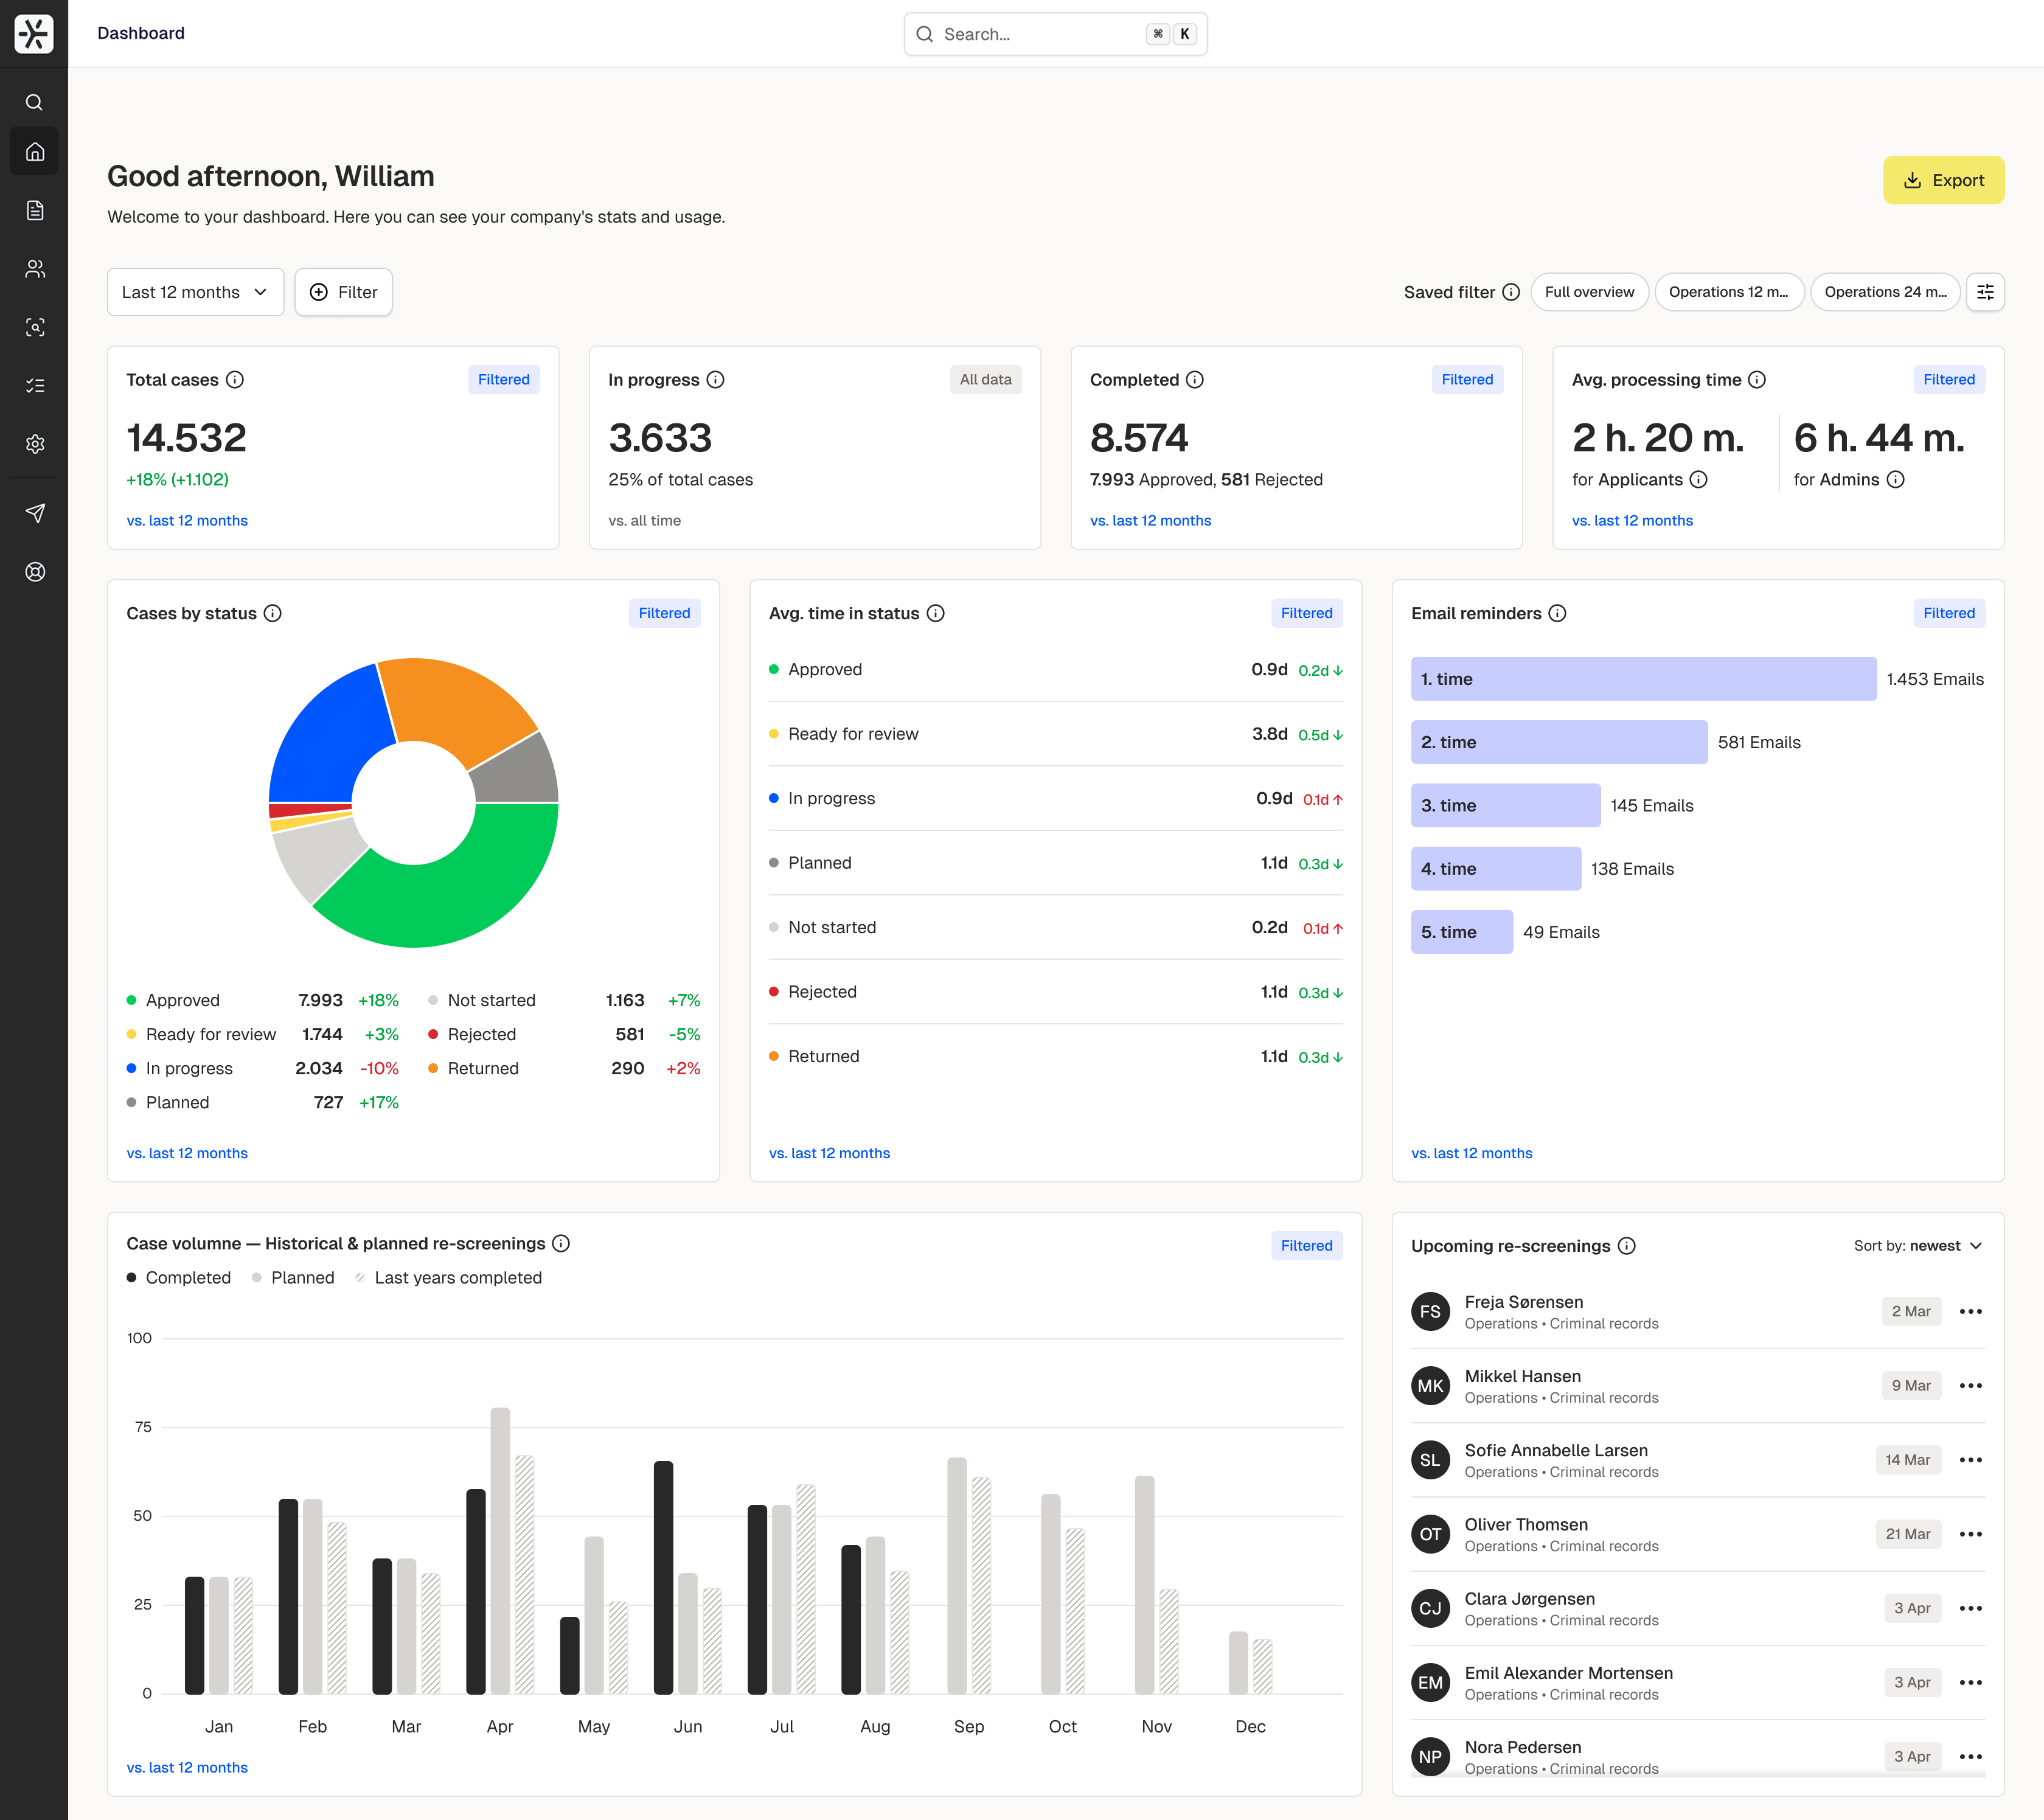Open Sort by newest dropdown
The height and width of the screenshot is (1820, 2044).
point(1917,1246)
